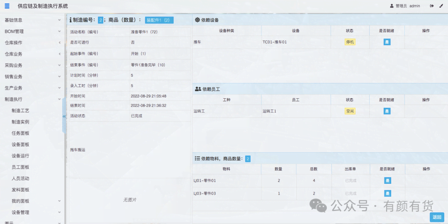The image size is (448, 224).
Task: Click the 返回 button
Action: click(437, 217)
